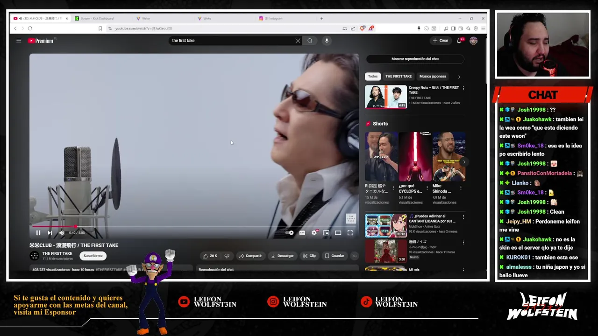The height and width of the screenshot is (336, 598).
Task: Open the YouTube hamburger guide menu
Action: click(19, 41)
